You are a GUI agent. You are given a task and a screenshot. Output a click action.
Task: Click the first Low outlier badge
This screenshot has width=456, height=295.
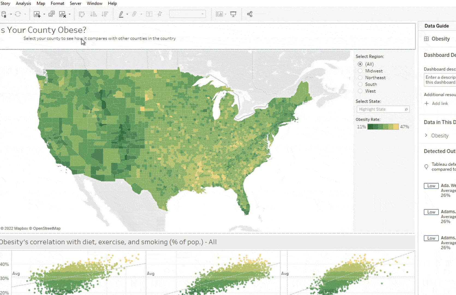coord(431,186)
